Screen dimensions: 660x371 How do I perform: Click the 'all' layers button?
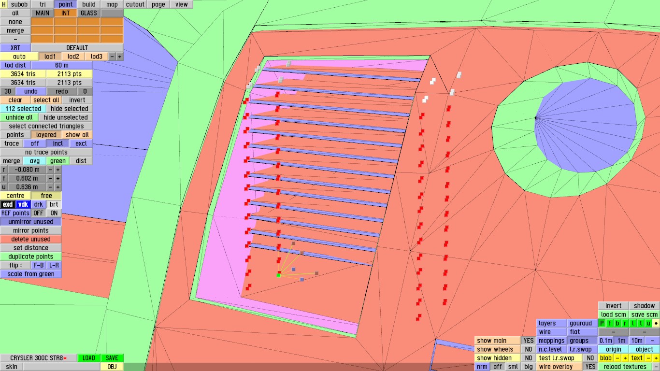[x=15, y=13]
